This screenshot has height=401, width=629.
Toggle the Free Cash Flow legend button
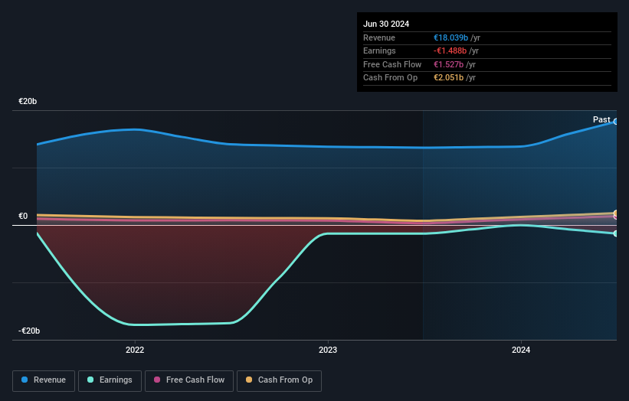coord(189,380)
